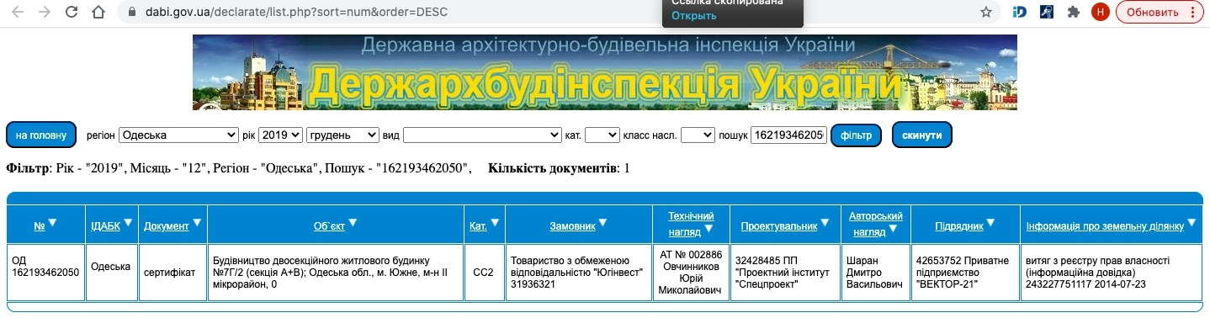Screen dimensions: 1210x318
Task: Click the Держархбудінспекція України banner
Action: [x=604, y=72]
